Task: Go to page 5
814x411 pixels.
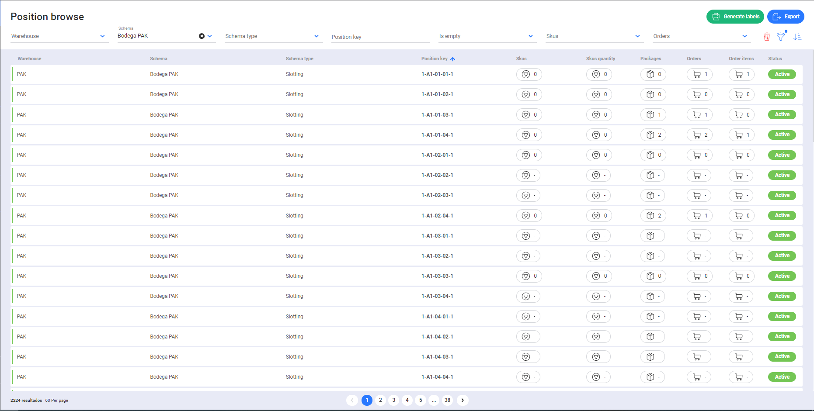Action: tap(421, 400)
